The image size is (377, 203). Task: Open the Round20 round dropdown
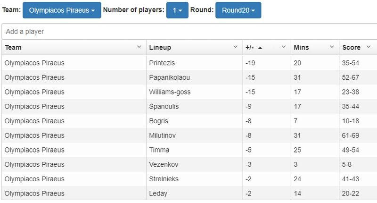click(238, 10)
